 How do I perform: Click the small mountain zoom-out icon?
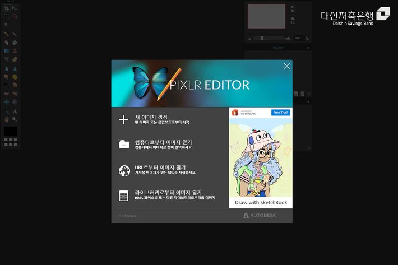[x=249, y=39]
